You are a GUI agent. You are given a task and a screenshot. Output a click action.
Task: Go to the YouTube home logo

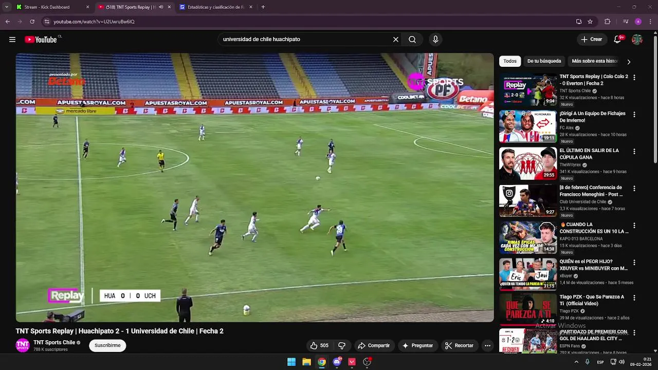[41, 40]
